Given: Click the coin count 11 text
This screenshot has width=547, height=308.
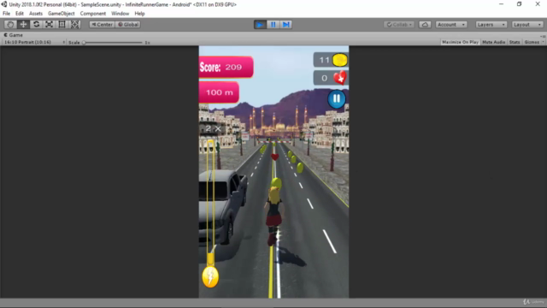Looking at the screenshot, I should coord(324,60).
